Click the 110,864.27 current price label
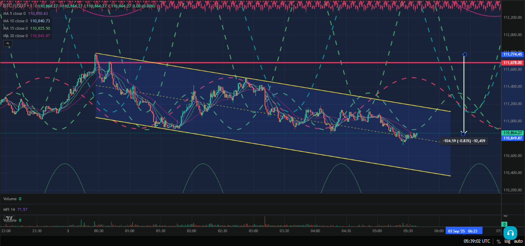Screen dimensions: 525x246 (513, 133)
